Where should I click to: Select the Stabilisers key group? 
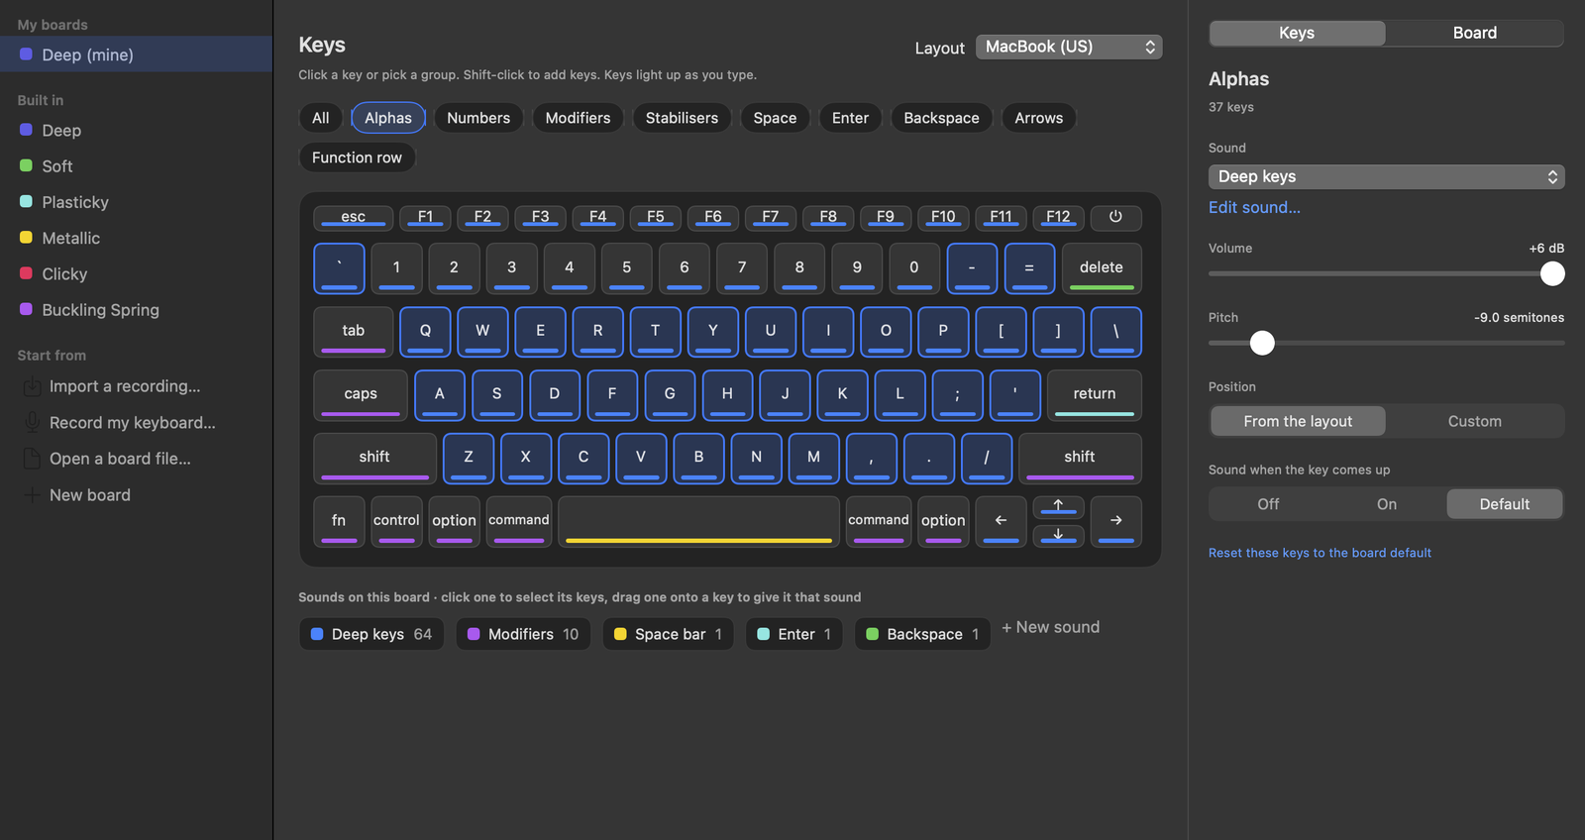pyautogui.click(x=683, y=118)
